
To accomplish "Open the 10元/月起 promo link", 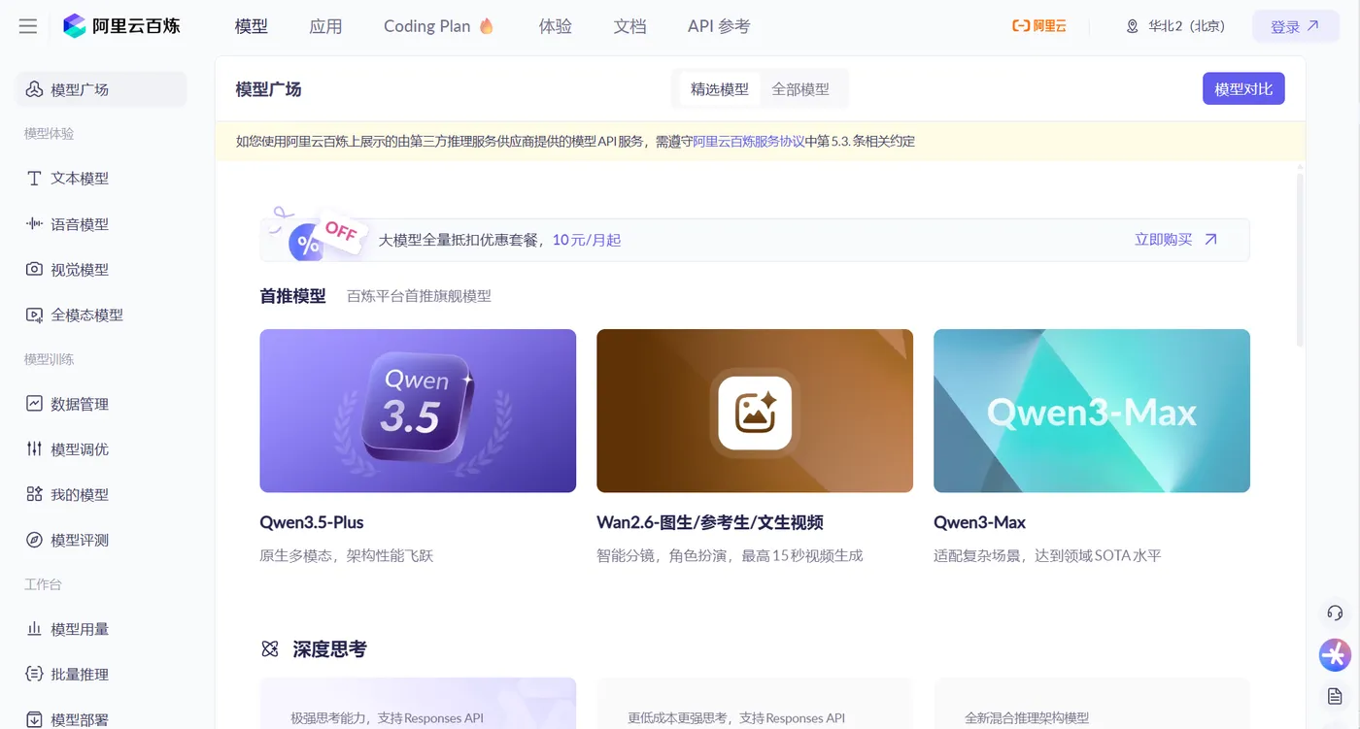I will pos(587,240).
